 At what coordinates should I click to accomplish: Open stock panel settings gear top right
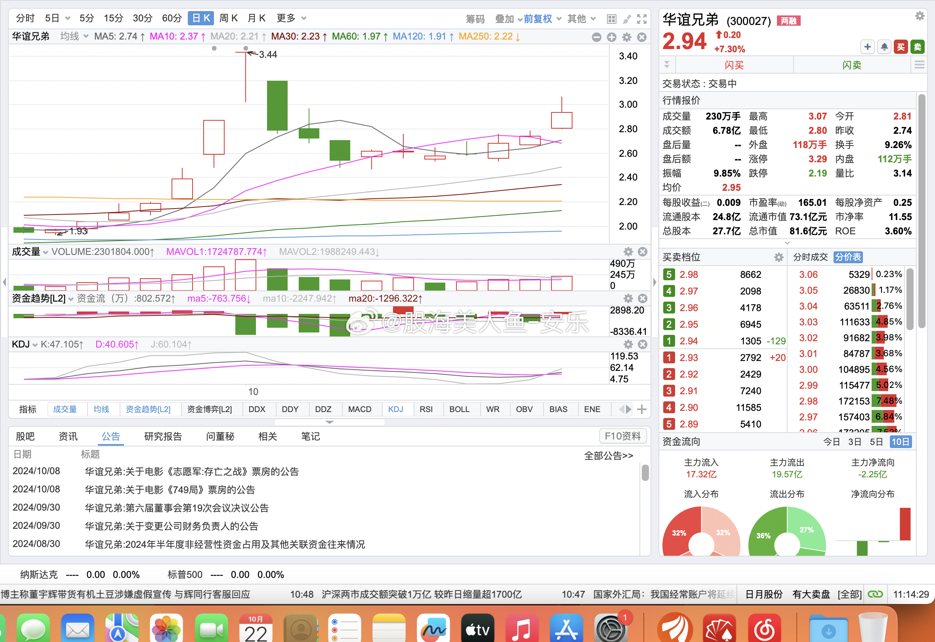click(920, 16)
